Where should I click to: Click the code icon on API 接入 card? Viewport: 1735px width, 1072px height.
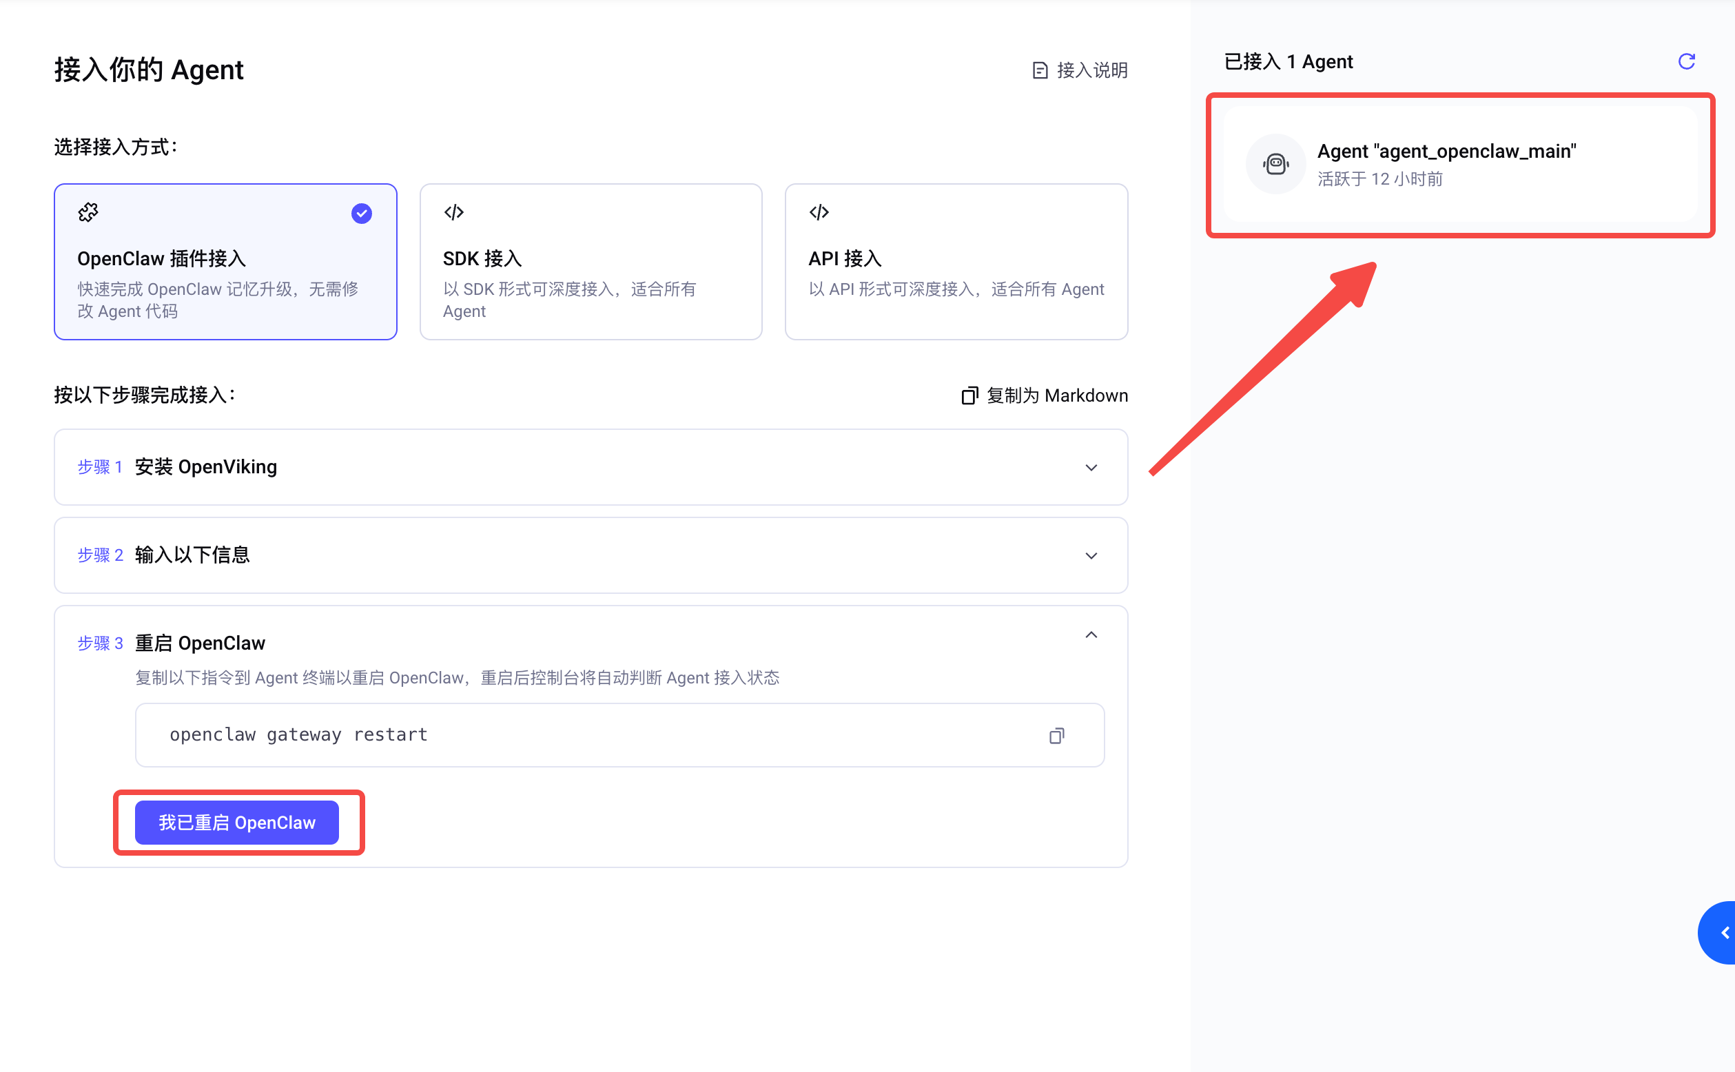(819, 212)
